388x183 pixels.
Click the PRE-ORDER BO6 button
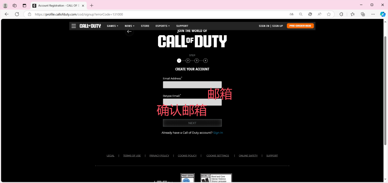[300, 26]
